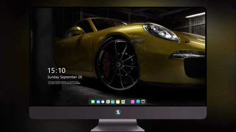Open the Preview-style document app icon

(x=108, y=102)
